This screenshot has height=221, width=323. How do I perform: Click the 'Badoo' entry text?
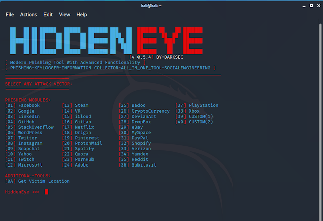(x=139, y=105)
